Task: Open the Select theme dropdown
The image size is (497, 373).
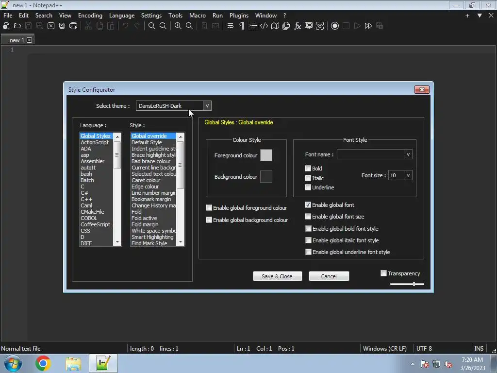Action: 207,106
